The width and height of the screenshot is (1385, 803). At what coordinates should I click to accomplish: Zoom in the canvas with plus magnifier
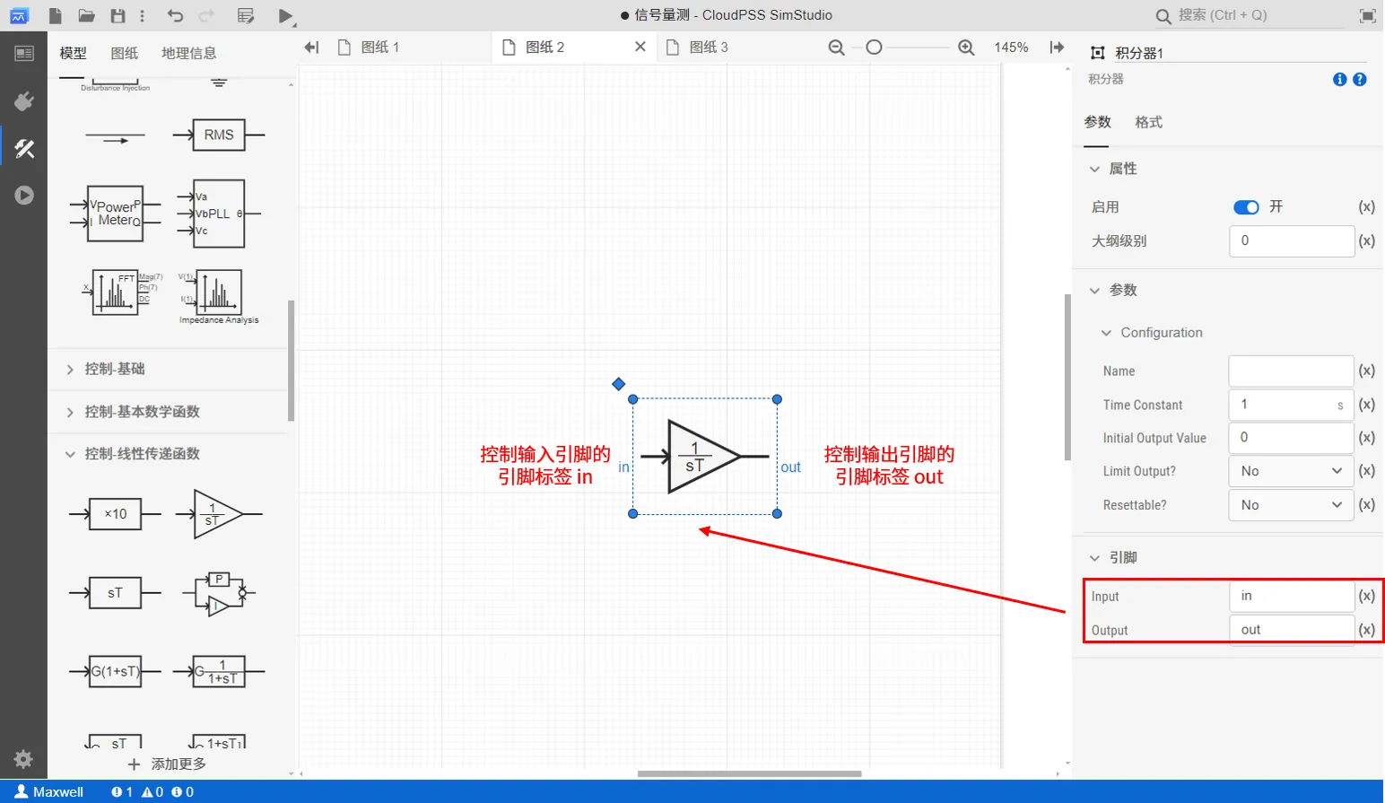(966, 48)
